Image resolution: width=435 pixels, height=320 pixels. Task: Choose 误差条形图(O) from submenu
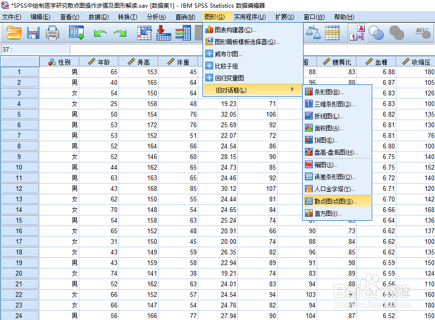point(337,177)
